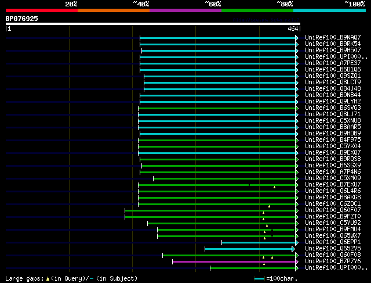Image resolution: width=371 pixels, height=283 pixels.
Task: Click the green alignment bar of UniRef100_Q60F07
Action: [x=210, y=210]
